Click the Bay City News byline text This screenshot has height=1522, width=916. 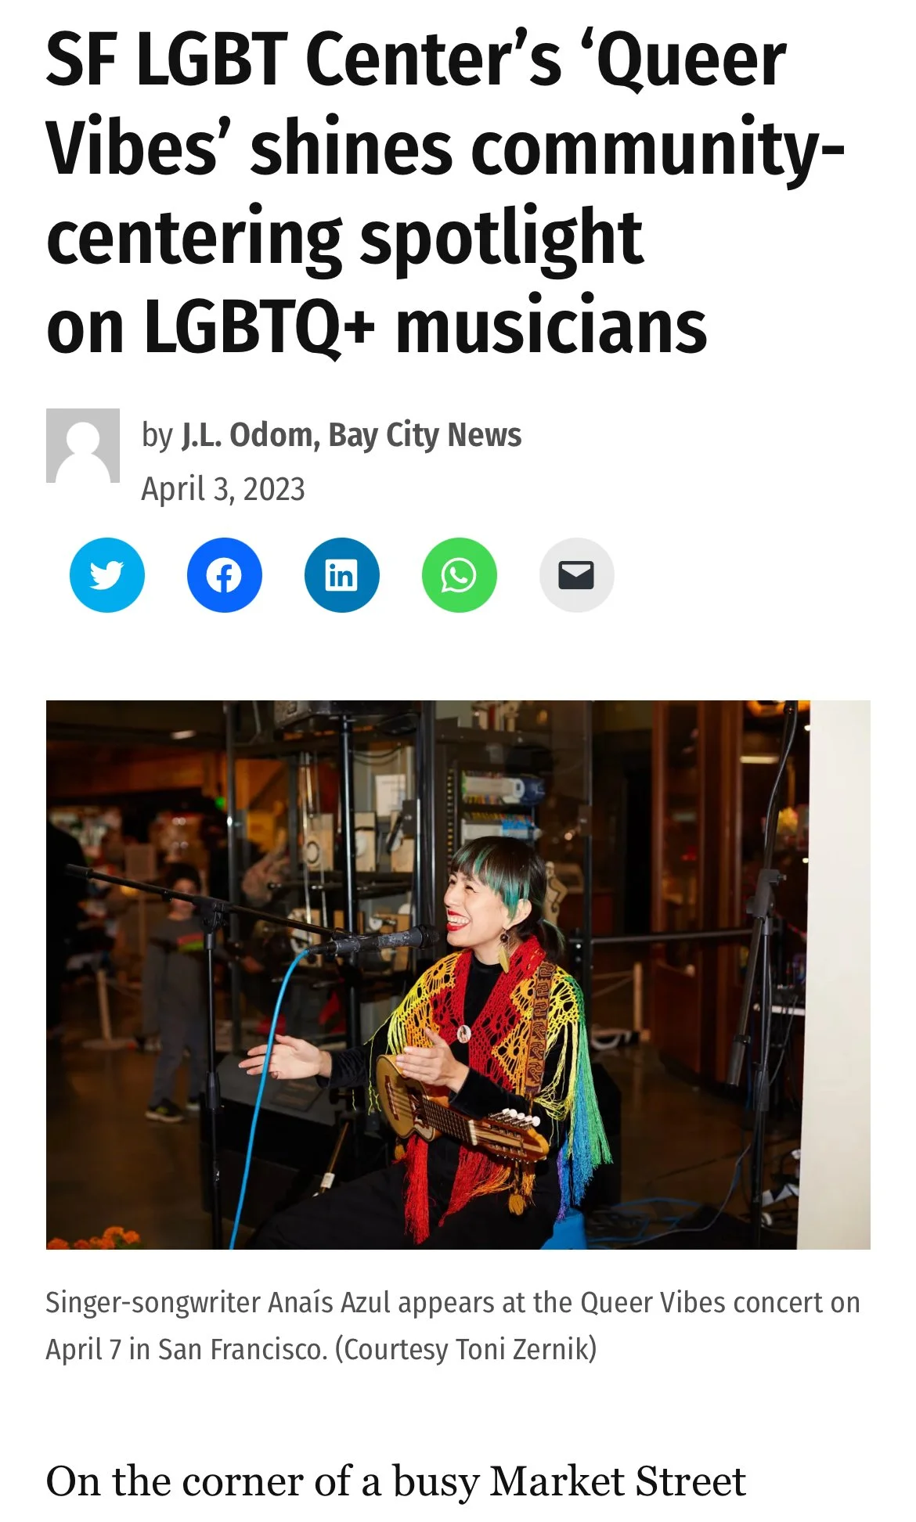coord(424,435)
